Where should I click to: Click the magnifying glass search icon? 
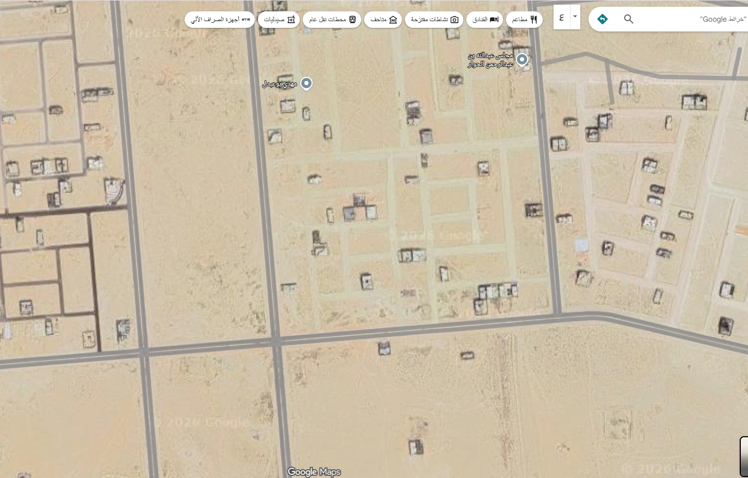628,19
